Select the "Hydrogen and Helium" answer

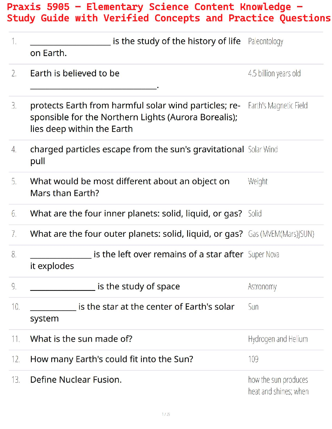278,339
